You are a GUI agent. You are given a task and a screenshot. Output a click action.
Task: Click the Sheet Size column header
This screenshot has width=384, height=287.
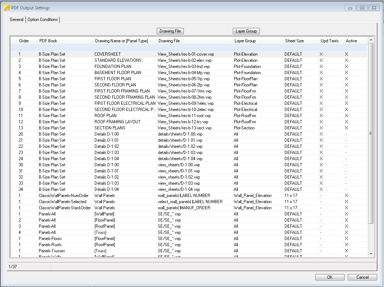294,41
